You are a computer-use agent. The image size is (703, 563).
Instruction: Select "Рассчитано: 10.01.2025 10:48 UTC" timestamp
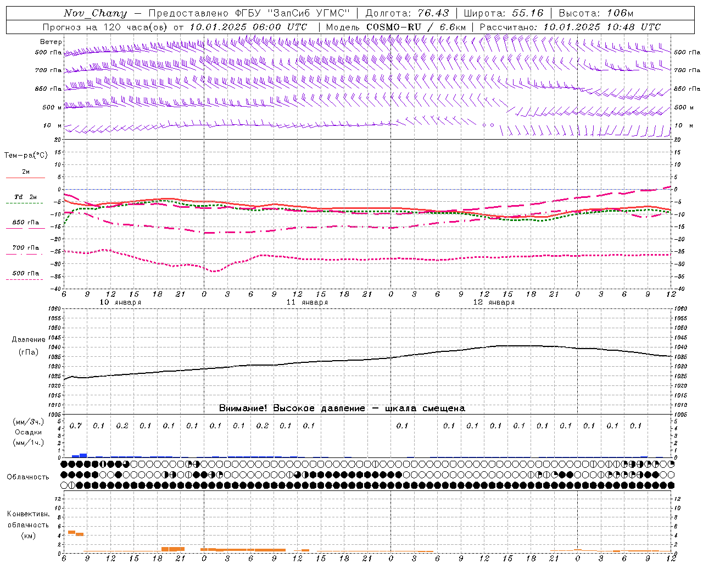click(570, 27)
